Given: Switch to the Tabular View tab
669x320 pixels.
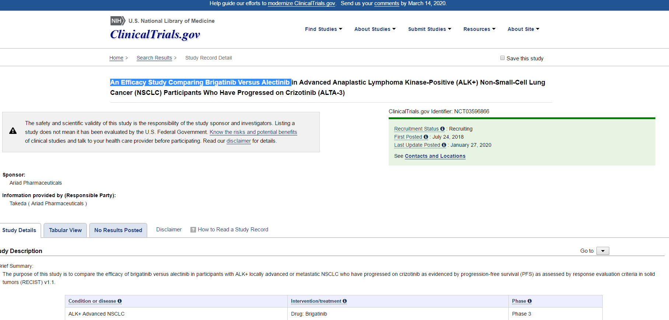Looking at the screenshot, I should 65,230.
